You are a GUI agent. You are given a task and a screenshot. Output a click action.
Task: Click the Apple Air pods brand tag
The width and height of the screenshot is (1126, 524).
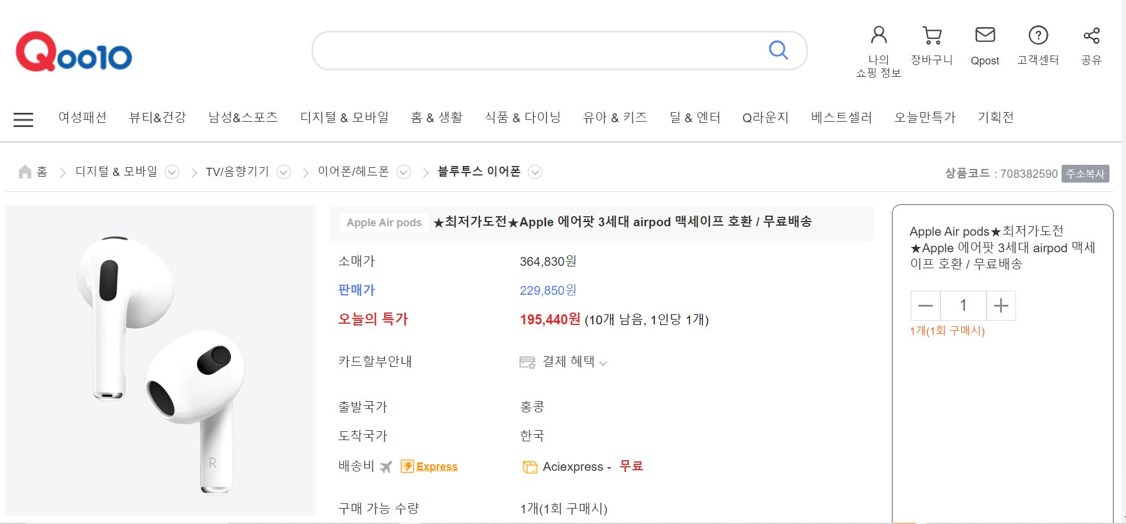pos(384,223)
